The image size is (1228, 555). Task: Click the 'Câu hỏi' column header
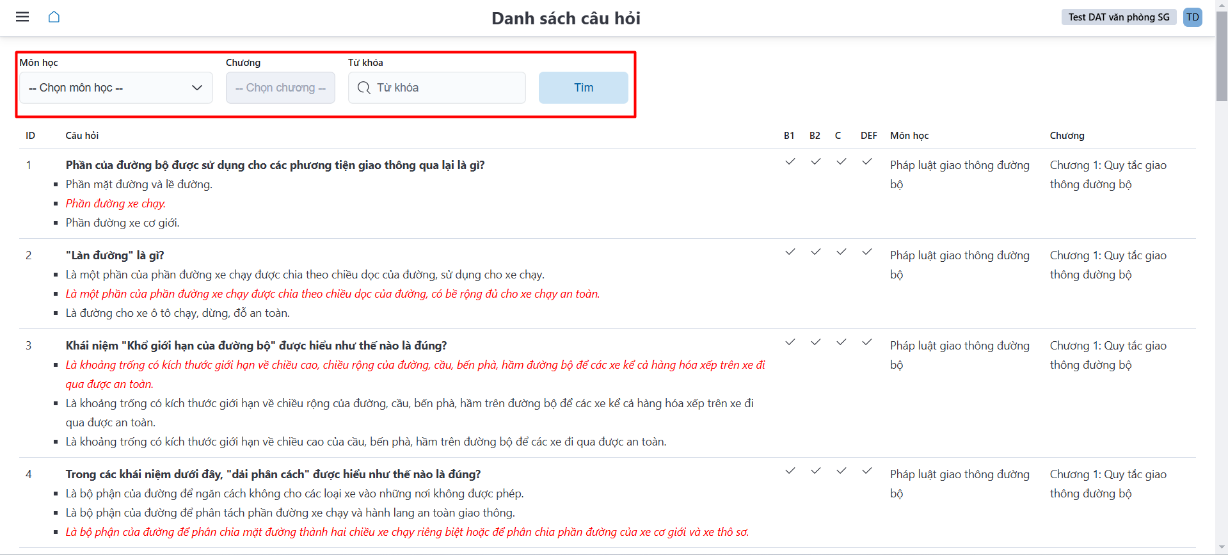coord(82,136)
